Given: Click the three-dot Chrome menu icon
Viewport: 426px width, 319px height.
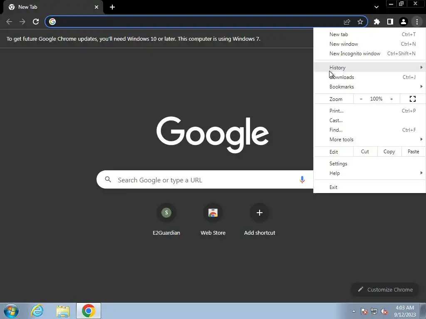Looking at the screenshot, I should 417,22.
